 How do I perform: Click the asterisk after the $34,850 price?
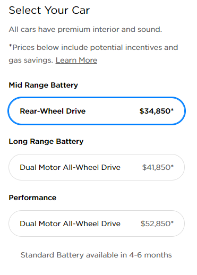click(172, 110)
